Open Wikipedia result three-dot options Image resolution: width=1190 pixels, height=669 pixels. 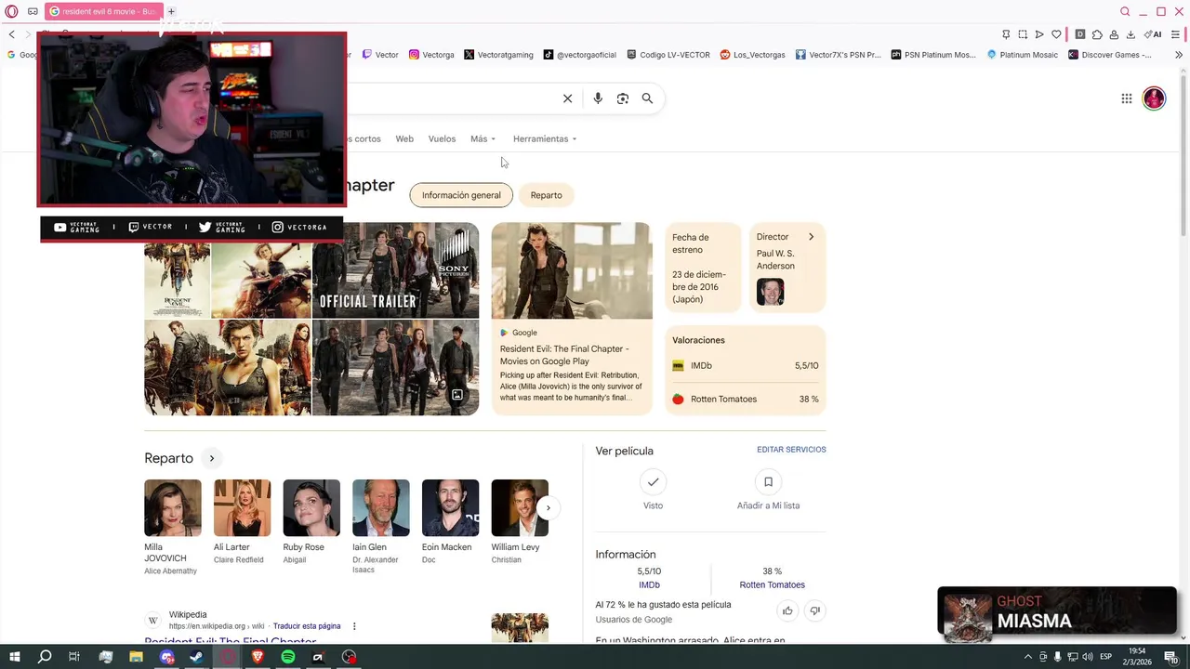point(354,626)
